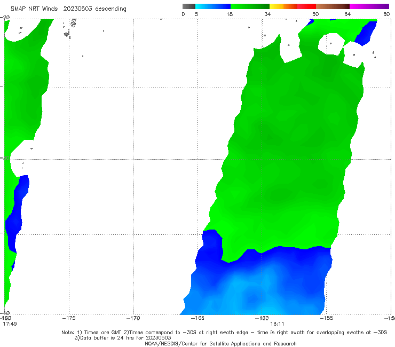Image resolution: width=395 pixels, height=347 pixels.
Task: Click the '3)Data buffer is 24 hrs' note
Action: [x=123, y=338]
